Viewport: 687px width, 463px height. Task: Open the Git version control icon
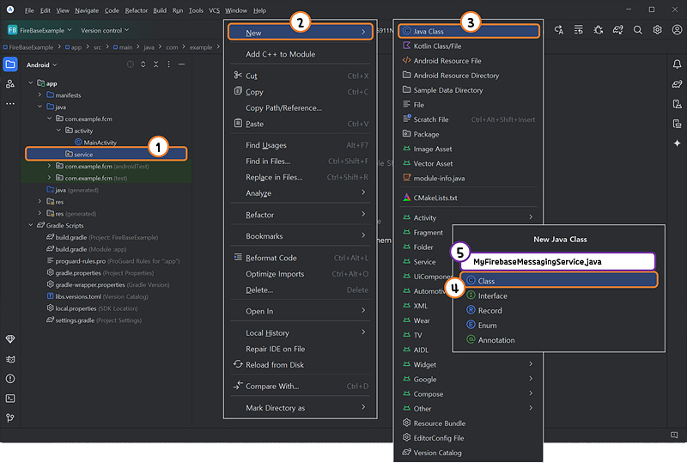[x=10, y=417]
